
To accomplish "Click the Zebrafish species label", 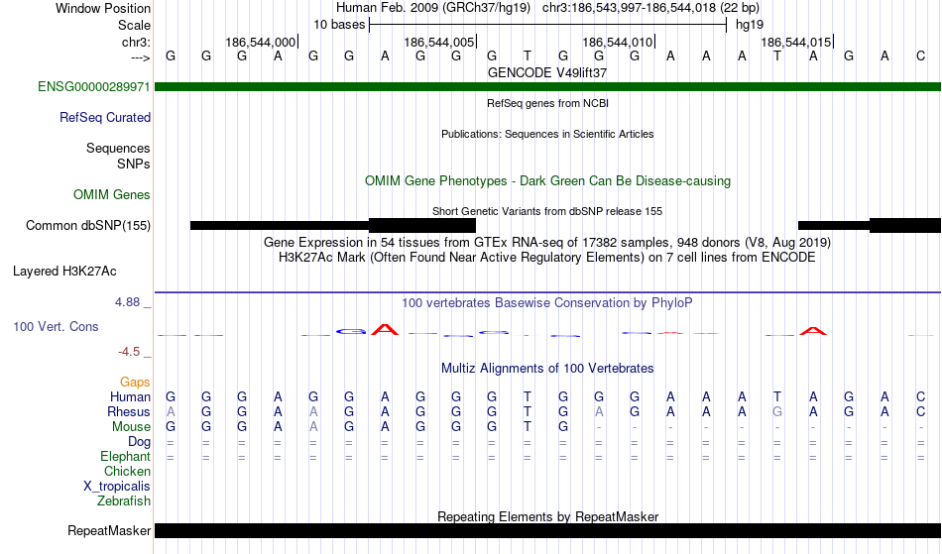I will pos(124,501).
